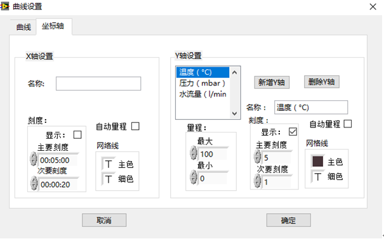Close the 曲线设置 dialog window

click(x=373, y=6)
